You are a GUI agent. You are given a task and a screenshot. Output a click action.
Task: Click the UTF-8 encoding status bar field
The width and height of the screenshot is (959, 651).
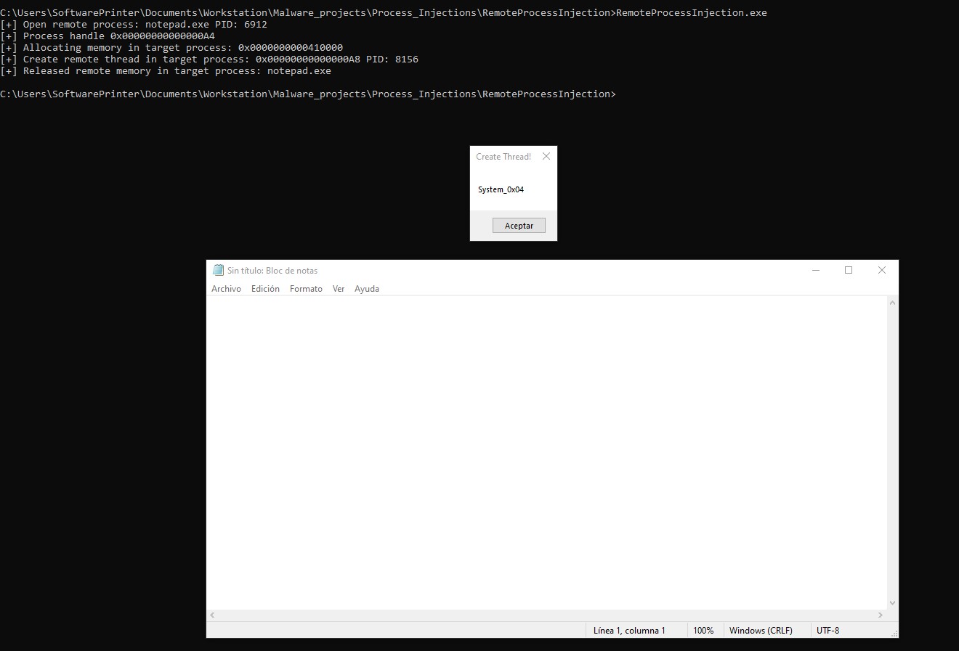coord(828,631)
